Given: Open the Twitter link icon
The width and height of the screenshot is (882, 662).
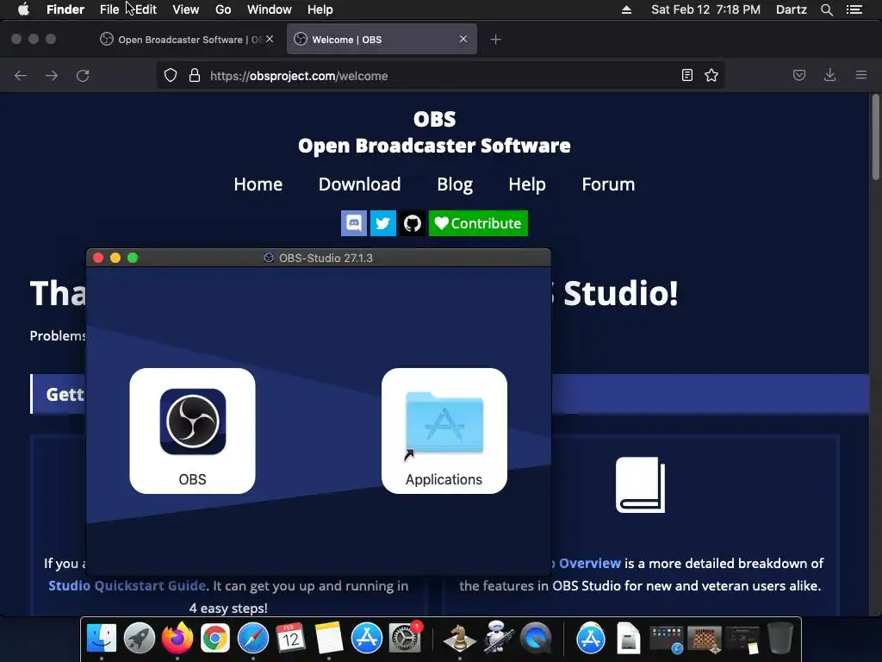Looking at the screenshot, I should click(383, 223).
